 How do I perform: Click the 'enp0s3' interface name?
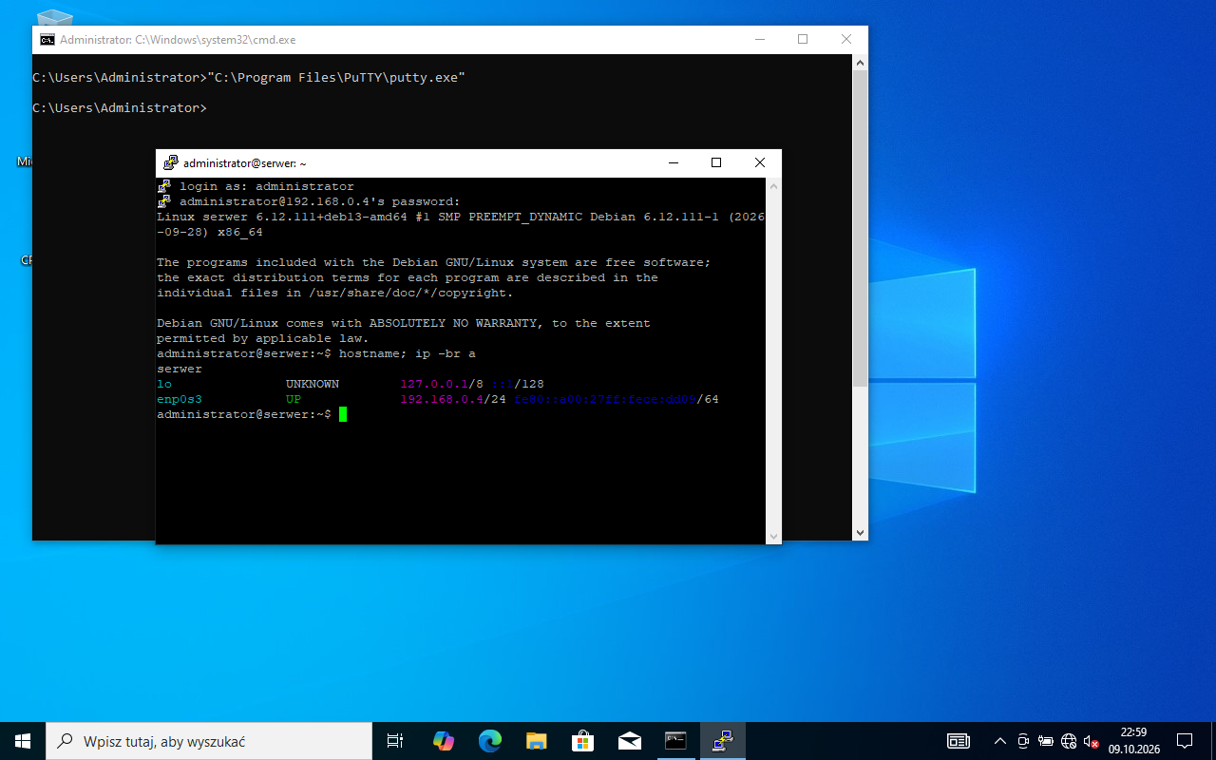pyautogui.click(x=180, y=399)
